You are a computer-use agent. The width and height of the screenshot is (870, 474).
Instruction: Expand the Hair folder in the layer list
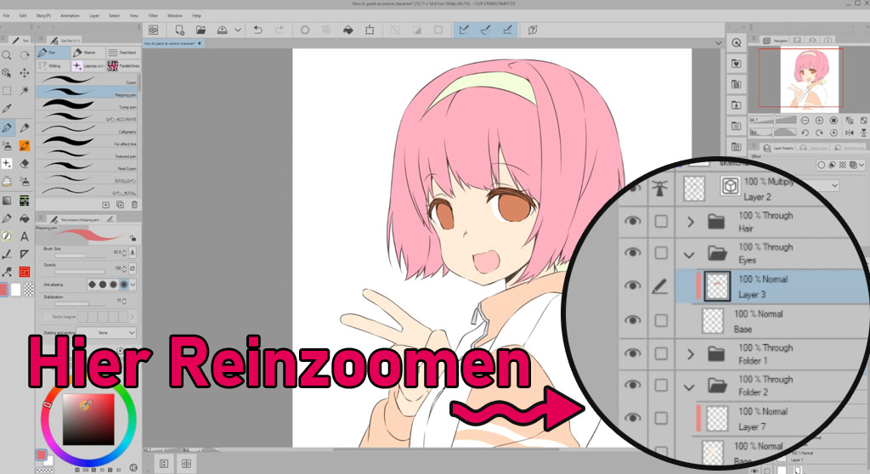(x=691, y=223)
